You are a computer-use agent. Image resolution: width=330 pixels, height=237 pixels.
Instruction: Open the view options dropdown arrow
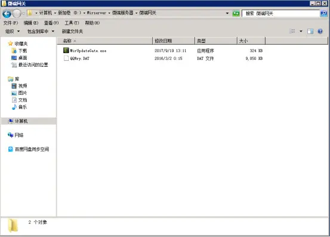(301, 32)
